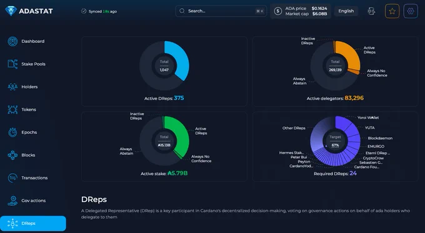Click the orange Active DReps delegators segment
Screen dimensions: 425x233
(x=351, y=55)
